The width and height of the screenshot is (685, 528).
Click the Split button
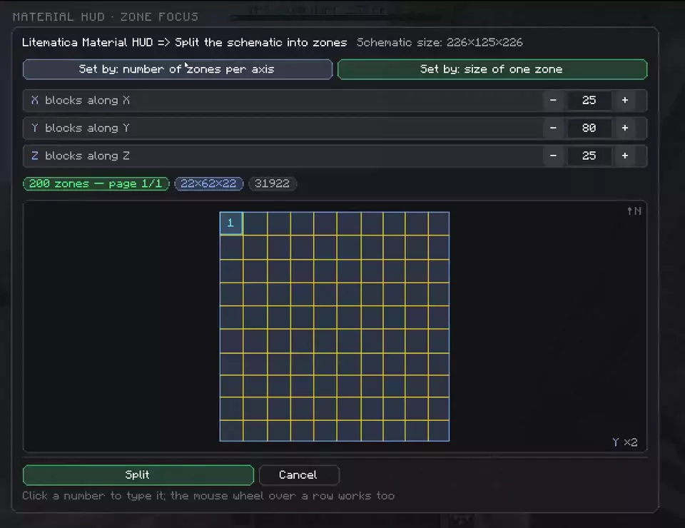coord(138,475)
